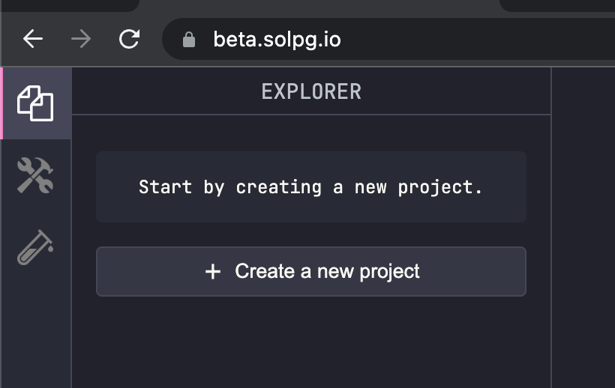Focus the address bar showing beta.solpg.io
The height and width of the screenshot is (388, 615).
click(x=388, y=39)
